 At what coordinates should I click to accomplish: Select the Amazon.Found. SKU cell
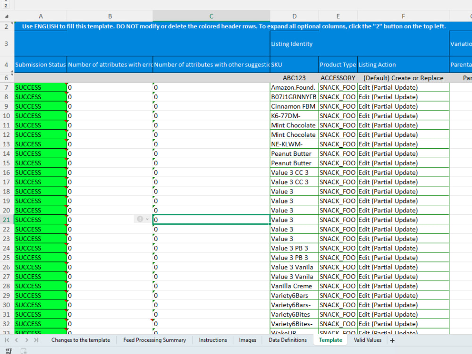coord(295,87)
